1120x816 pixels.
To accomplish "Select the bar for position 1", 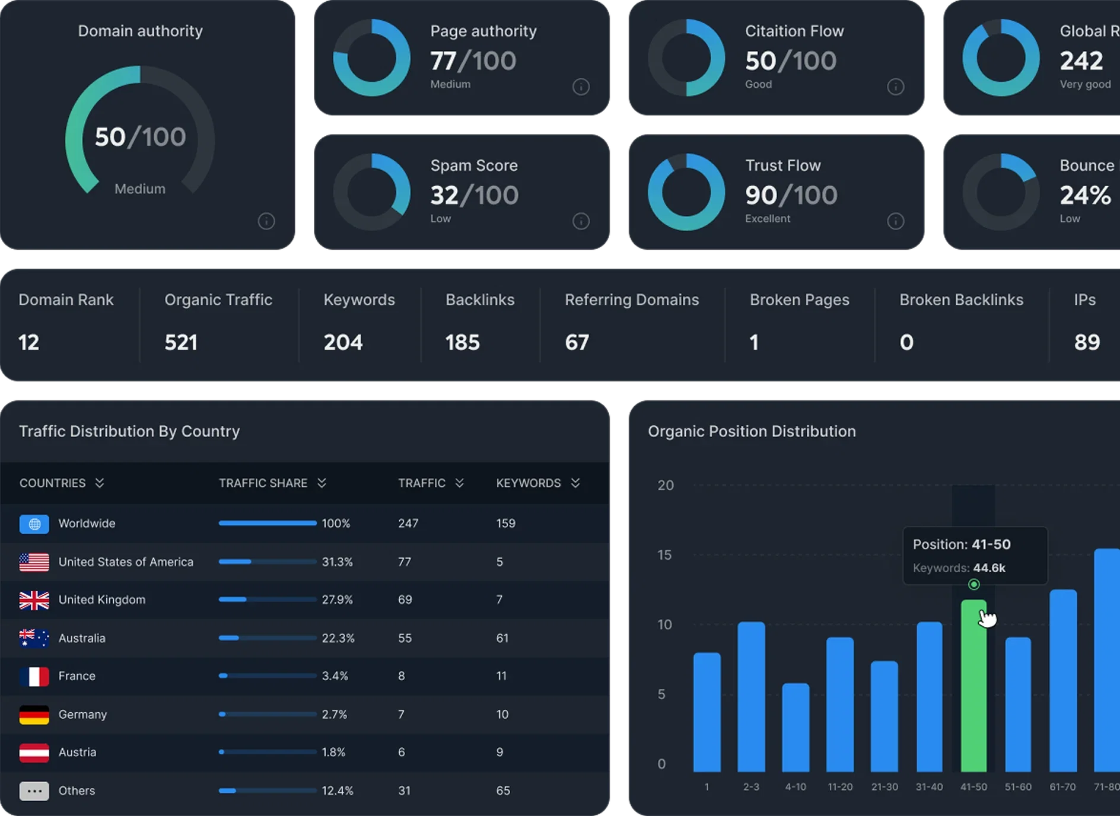I will tap(707, 712).
